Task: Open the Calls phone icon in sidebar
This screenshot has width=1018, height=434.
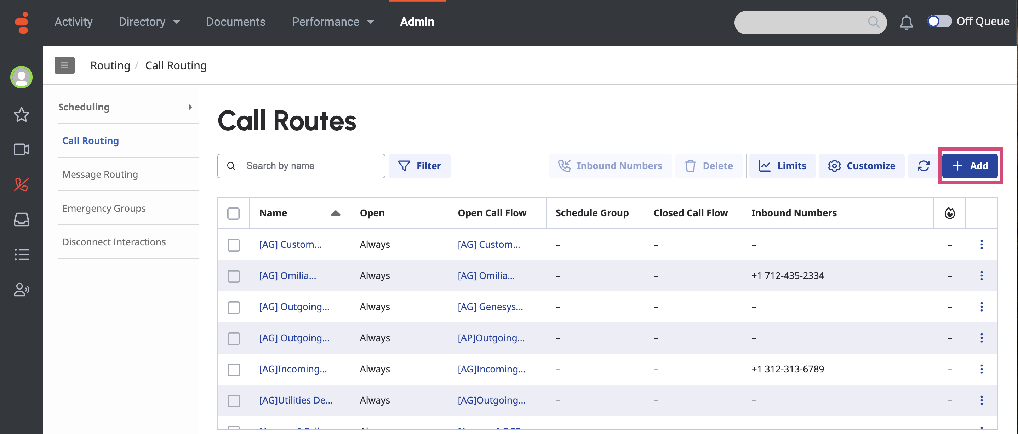Action: coord(21,184)
